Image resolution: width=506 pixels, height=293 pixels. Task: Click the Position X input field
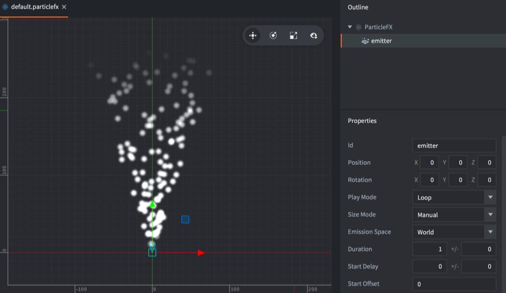coord(430,163)
